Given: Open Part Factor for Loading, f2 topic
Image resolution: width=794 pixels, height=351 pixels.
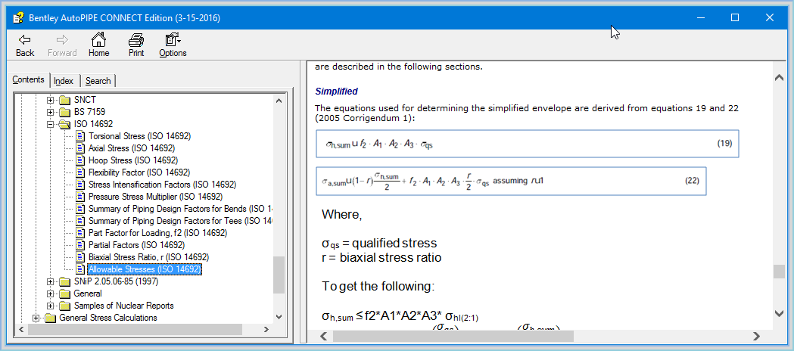Looking at the screenshot, I should point(157,233).
